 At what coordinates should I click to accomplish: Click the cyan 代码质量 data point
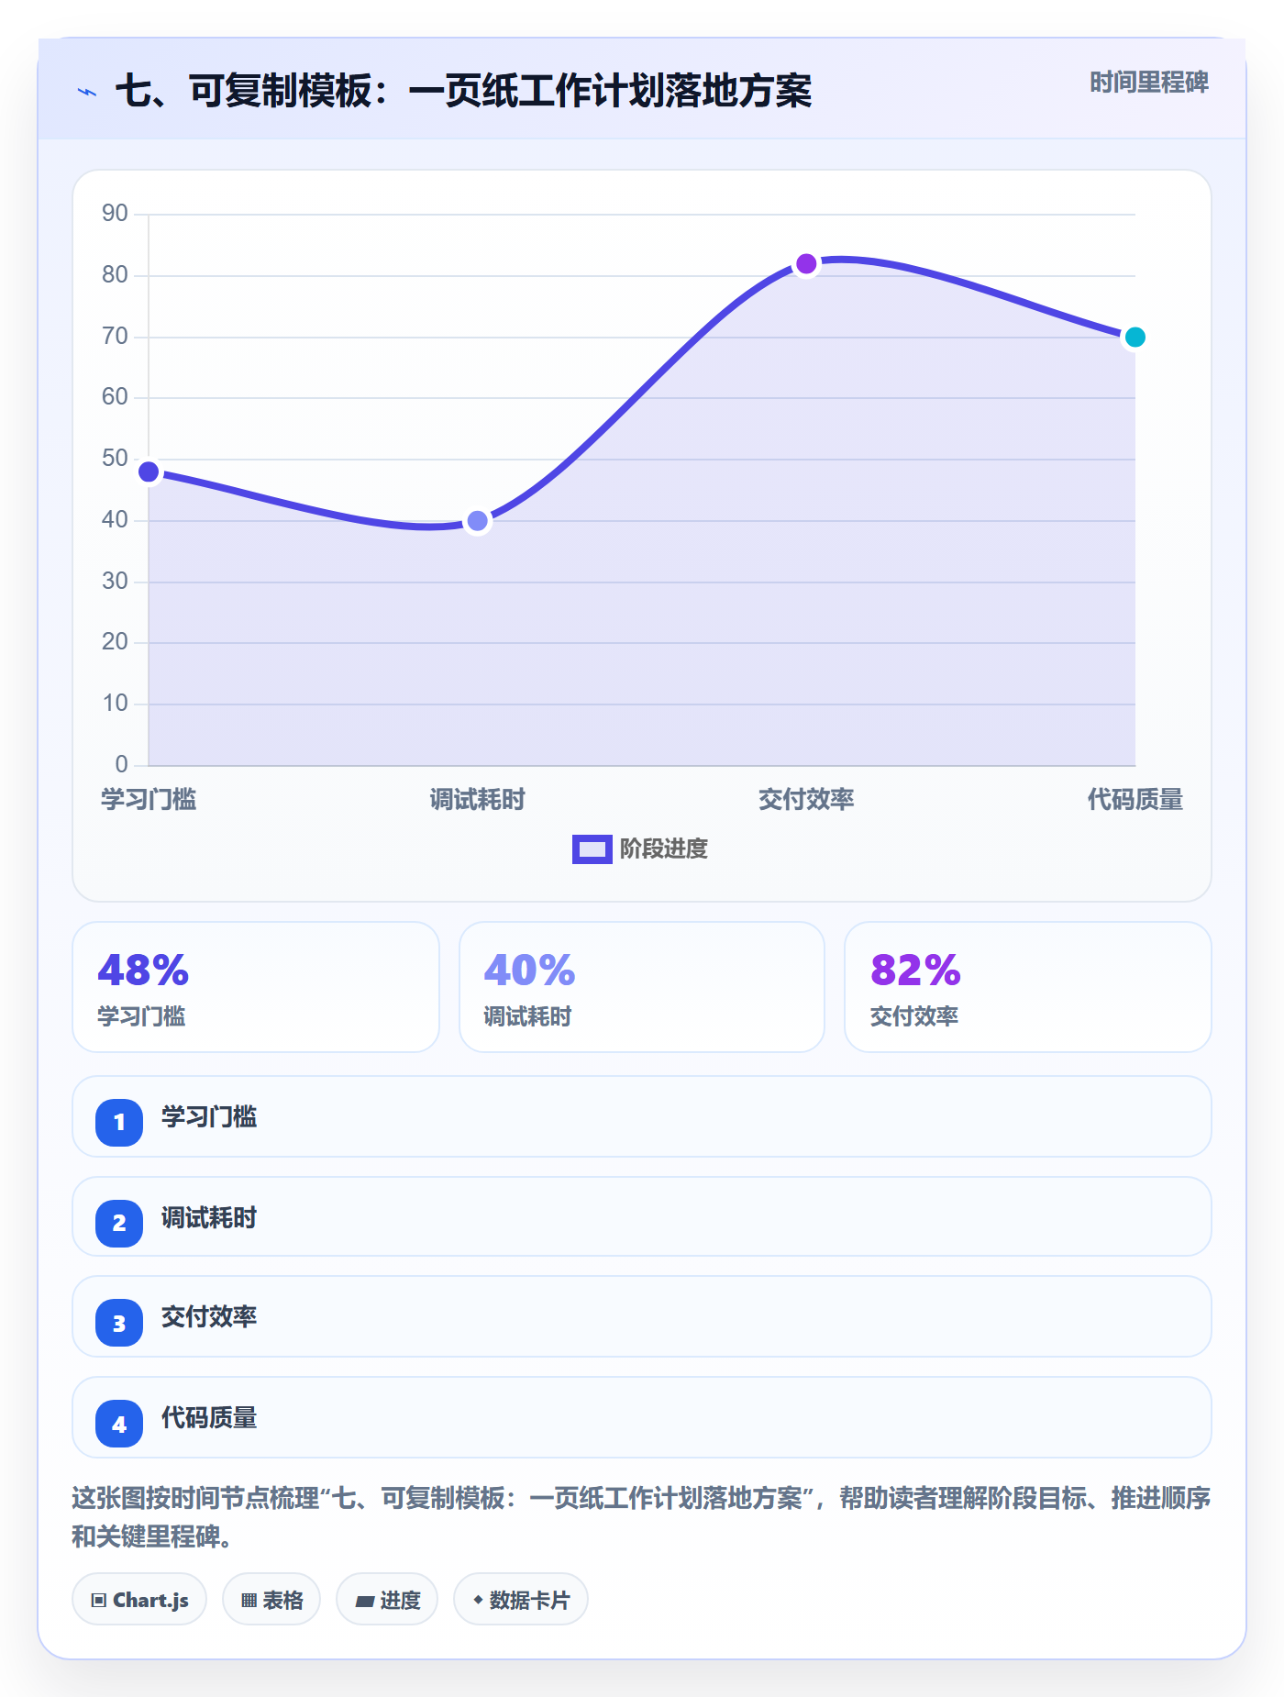click(1135, 338)
